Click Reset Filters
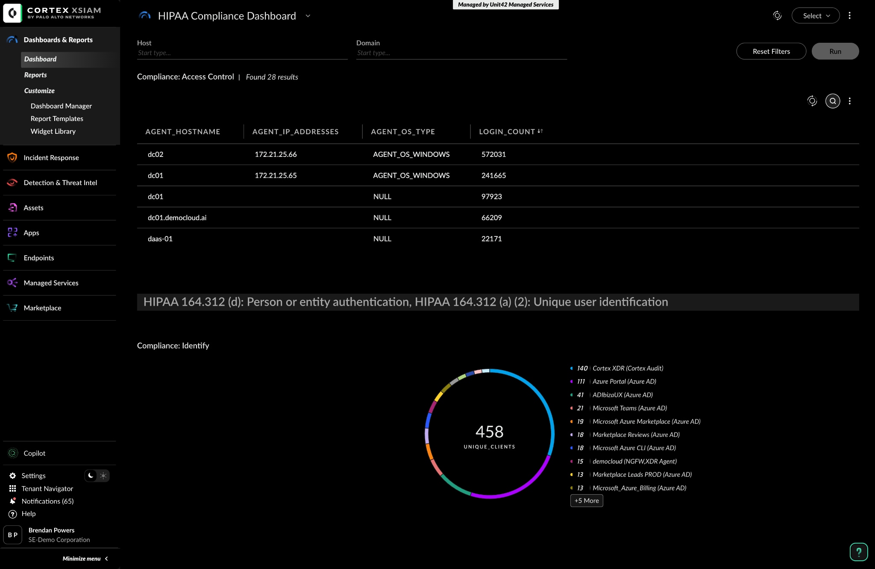This screenshot has width=875, height=569. [771, 51]
